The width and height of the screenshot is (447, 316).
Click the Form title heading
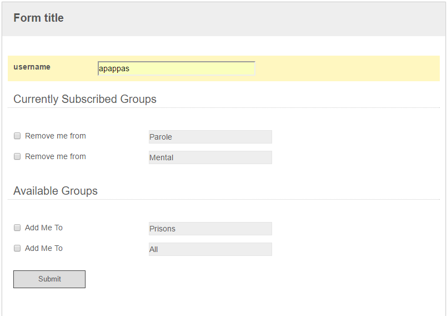38,18
